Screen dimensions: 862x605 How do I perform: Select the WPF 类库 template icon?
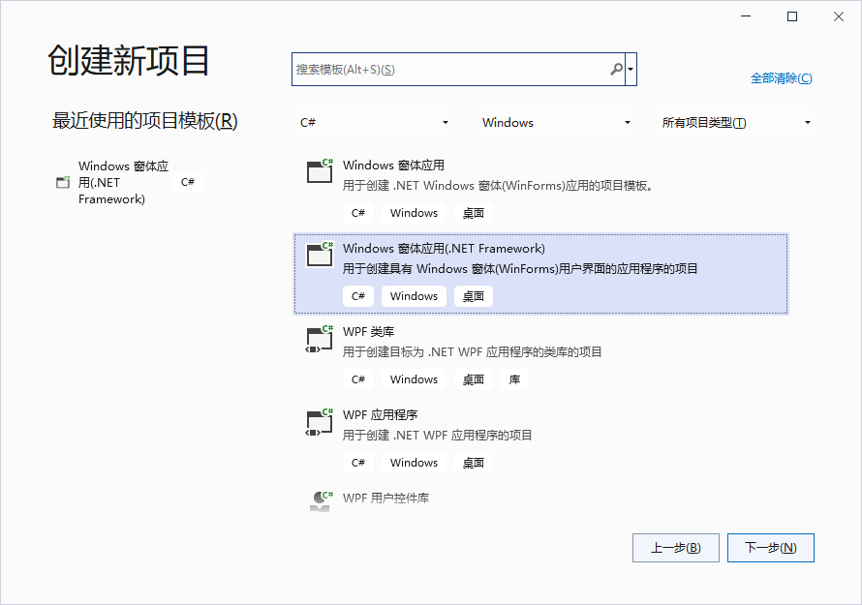coord(318,337)
